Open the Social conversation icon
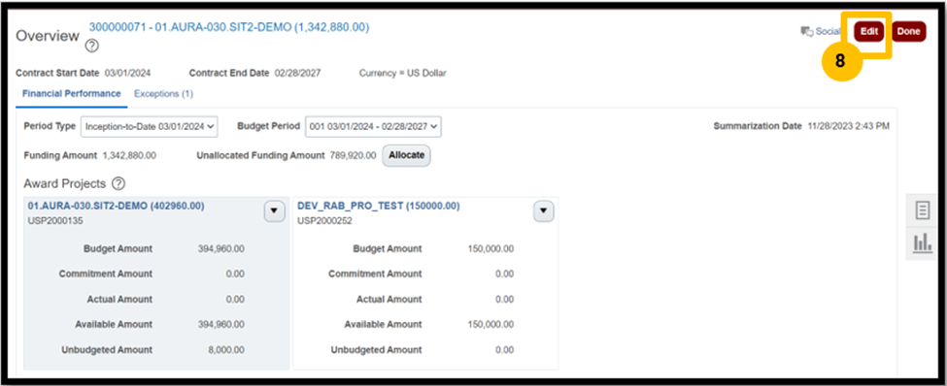947x386 pixels. pyautogui.click(x=806, y=32)
